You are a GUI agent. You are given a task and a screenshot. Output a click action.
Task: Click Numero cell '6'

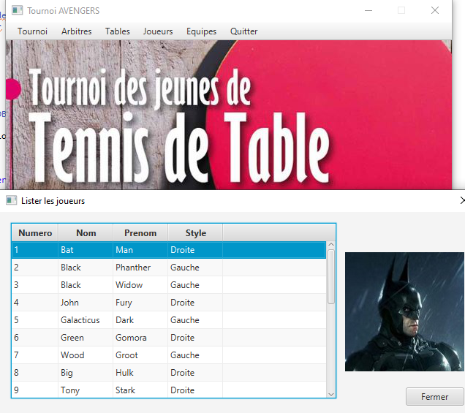pyautogui.click(x=35, y=338)
